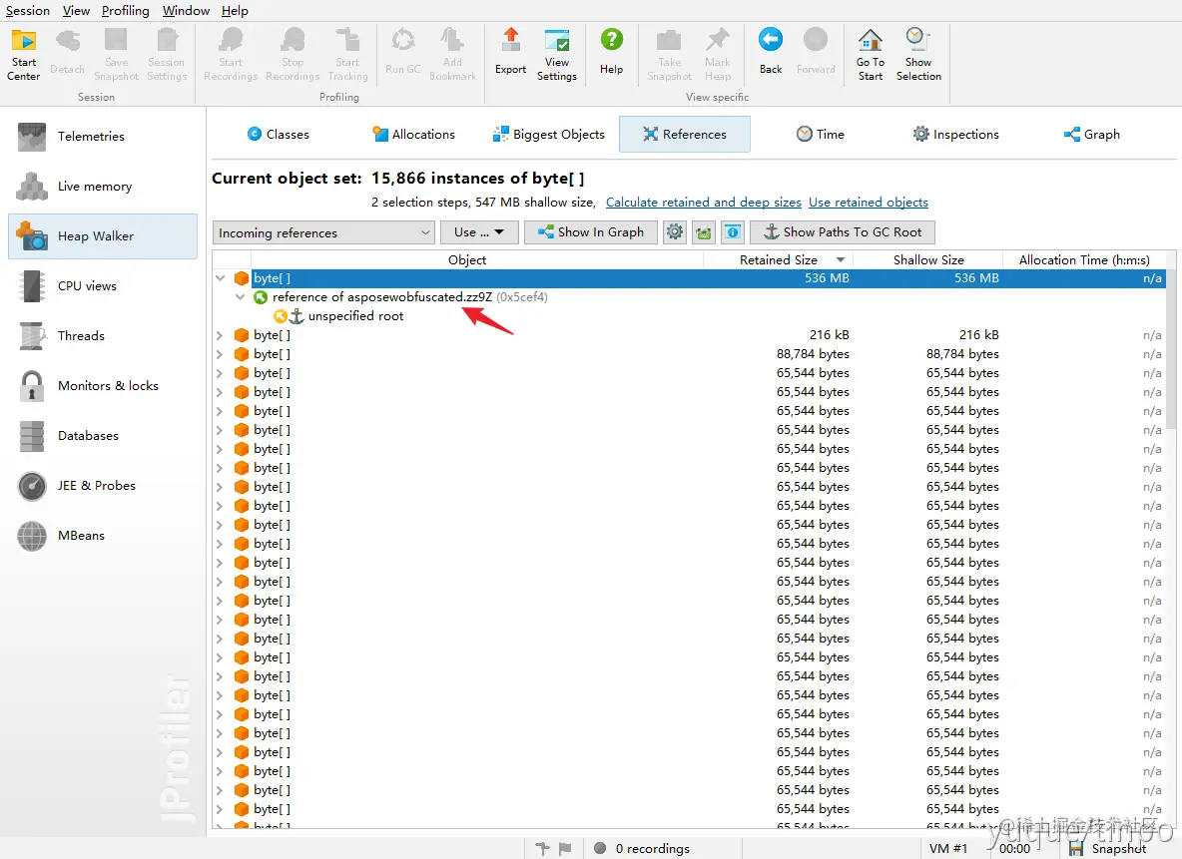Switch to the Graph tab

[x=1091, y=134]
